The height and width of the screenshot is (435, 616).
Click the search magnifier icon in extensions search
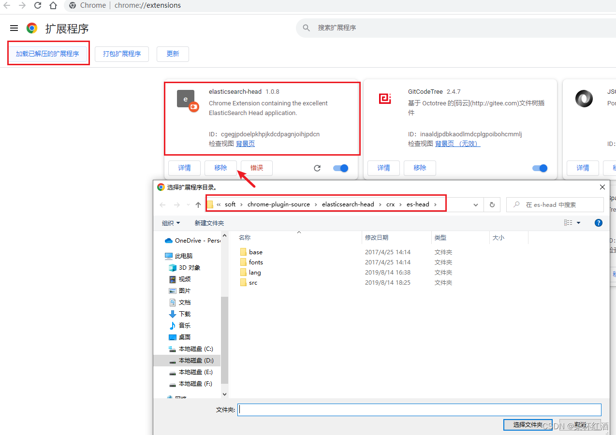(x=306, y=28)
